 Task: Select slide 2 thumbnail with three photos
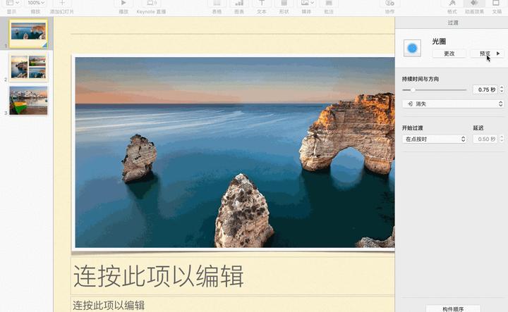[x=28, y=67]
